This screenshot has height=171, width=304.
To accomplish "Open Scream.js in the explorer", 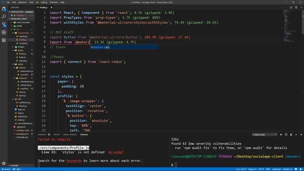I will (23, 43).
